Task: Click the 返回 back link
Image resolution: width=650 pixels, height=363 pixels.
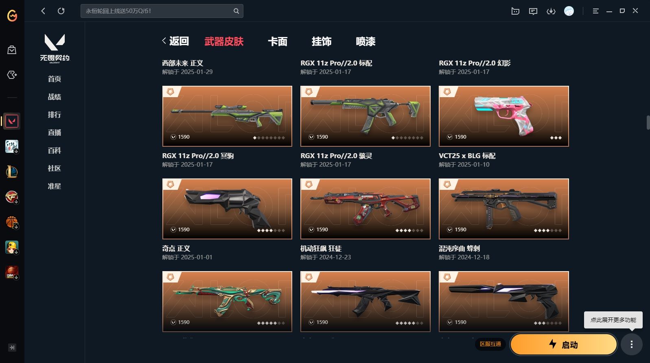Action: [x=175, y=41]
